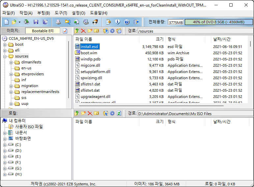Click the rename icon in image pane toolbar

(97, 31)
